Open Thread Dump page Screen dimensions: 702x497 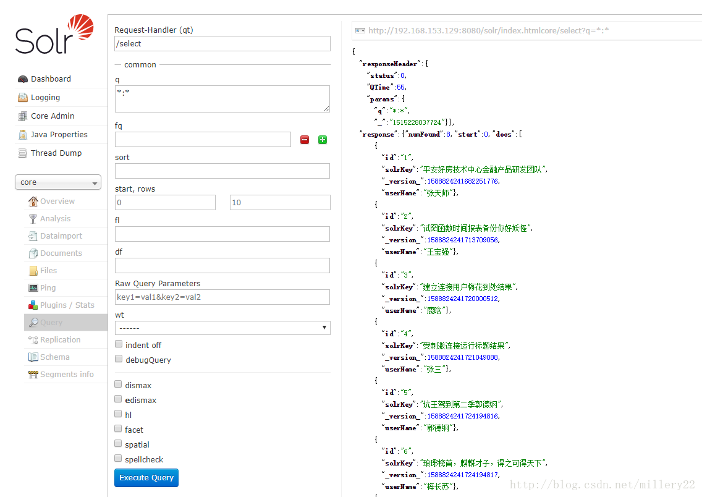56,153
